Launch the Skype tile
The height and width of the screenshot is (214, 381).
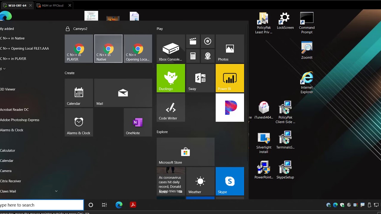pos(230,181)
